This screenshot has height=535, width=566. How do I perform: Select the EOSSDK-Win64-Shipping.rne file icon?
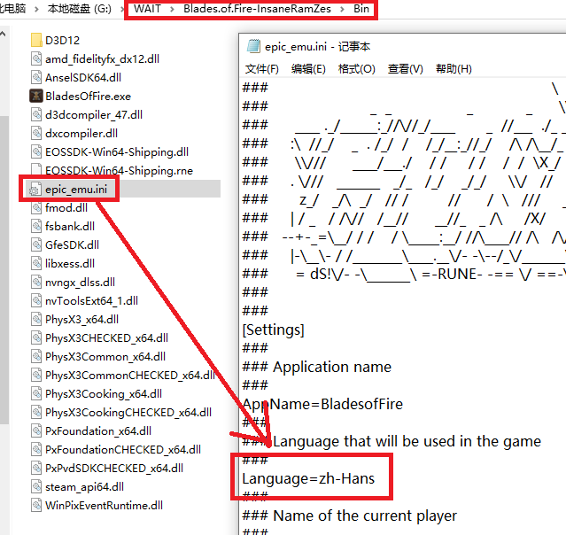36,170
